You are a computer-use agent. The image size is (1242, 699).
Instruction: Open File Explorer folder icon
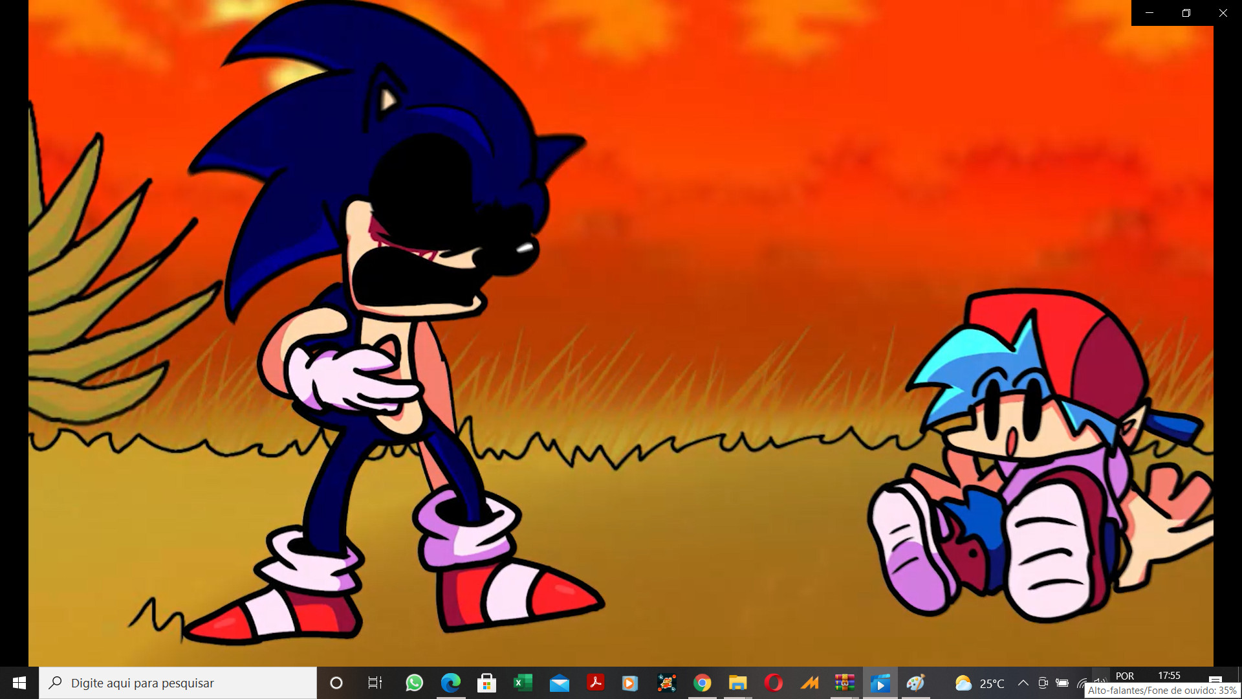point(737,683)
